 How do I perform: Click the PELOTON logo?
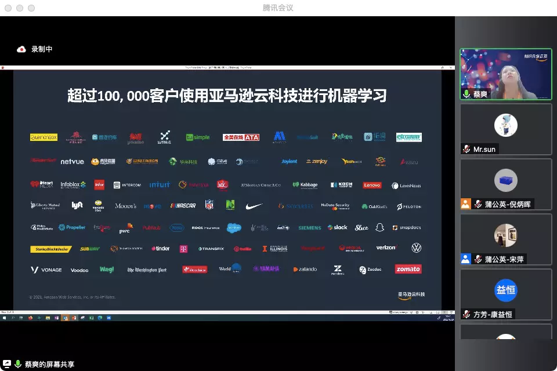(x=409, y=206)
